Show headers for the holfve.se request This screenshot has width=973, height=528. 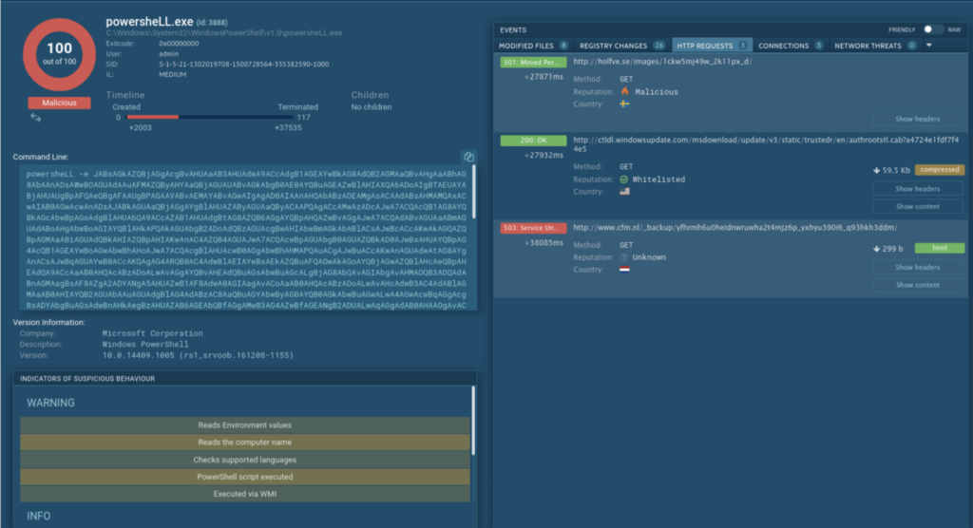917,119
